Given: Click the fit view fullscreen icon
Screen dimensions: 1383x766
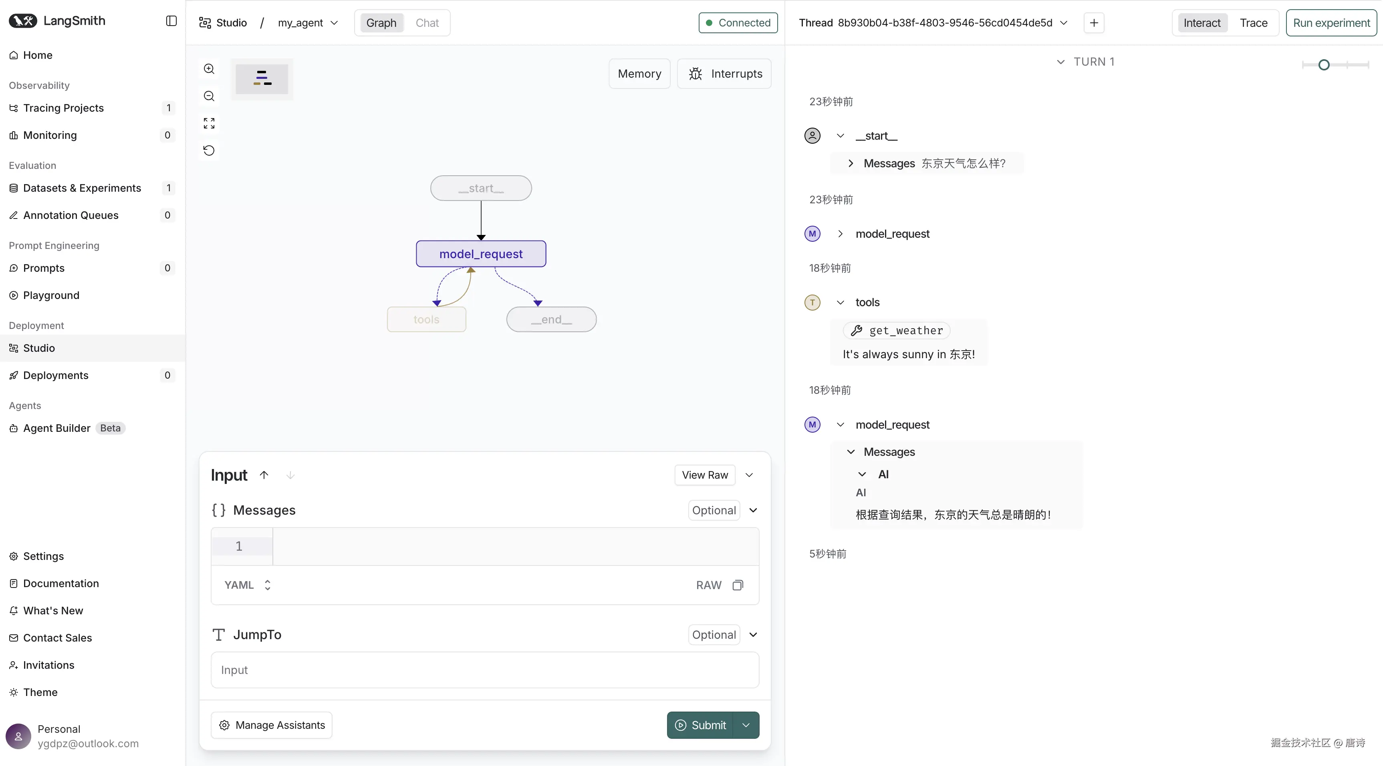Looking at the screenshot, I should (209, 123).
